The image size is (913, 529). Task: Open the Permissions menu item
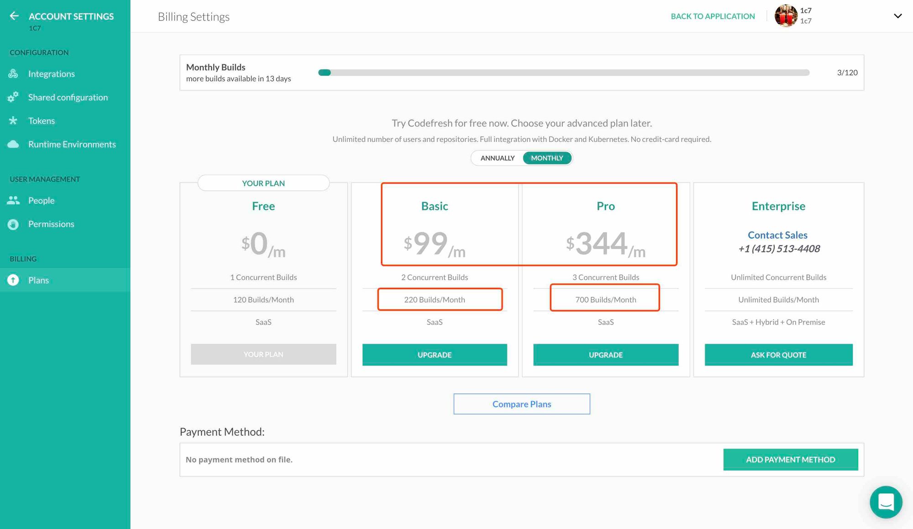[x=51, y=224]
